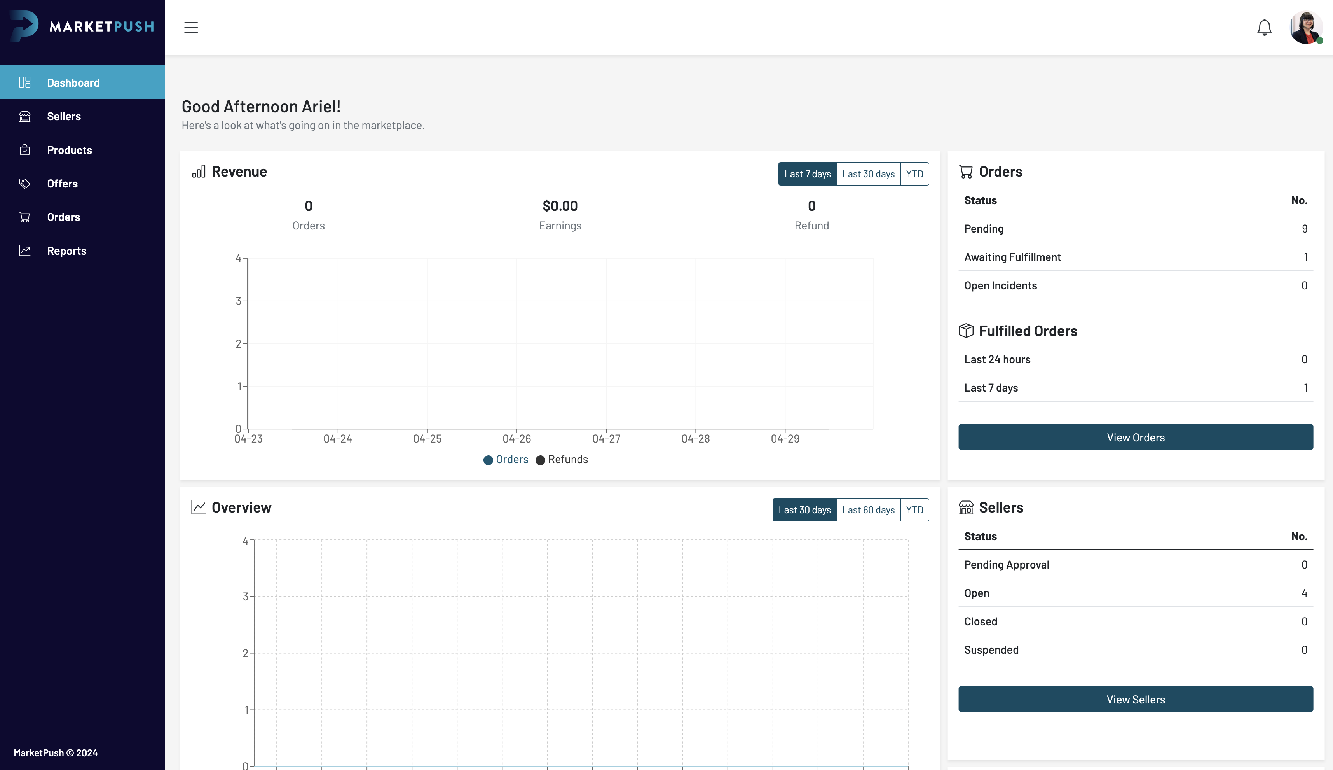Select Last 7 days for Revenue
This screenshot has width=1333, height=770.
[x=807, y=174]
